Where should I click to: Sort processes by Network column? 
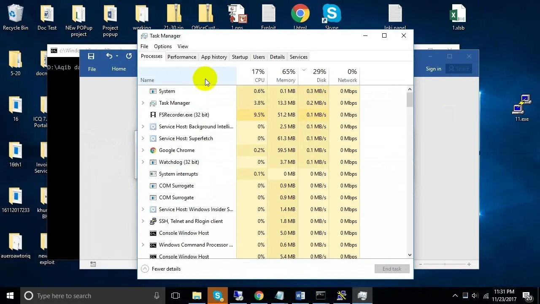point(344,76)
